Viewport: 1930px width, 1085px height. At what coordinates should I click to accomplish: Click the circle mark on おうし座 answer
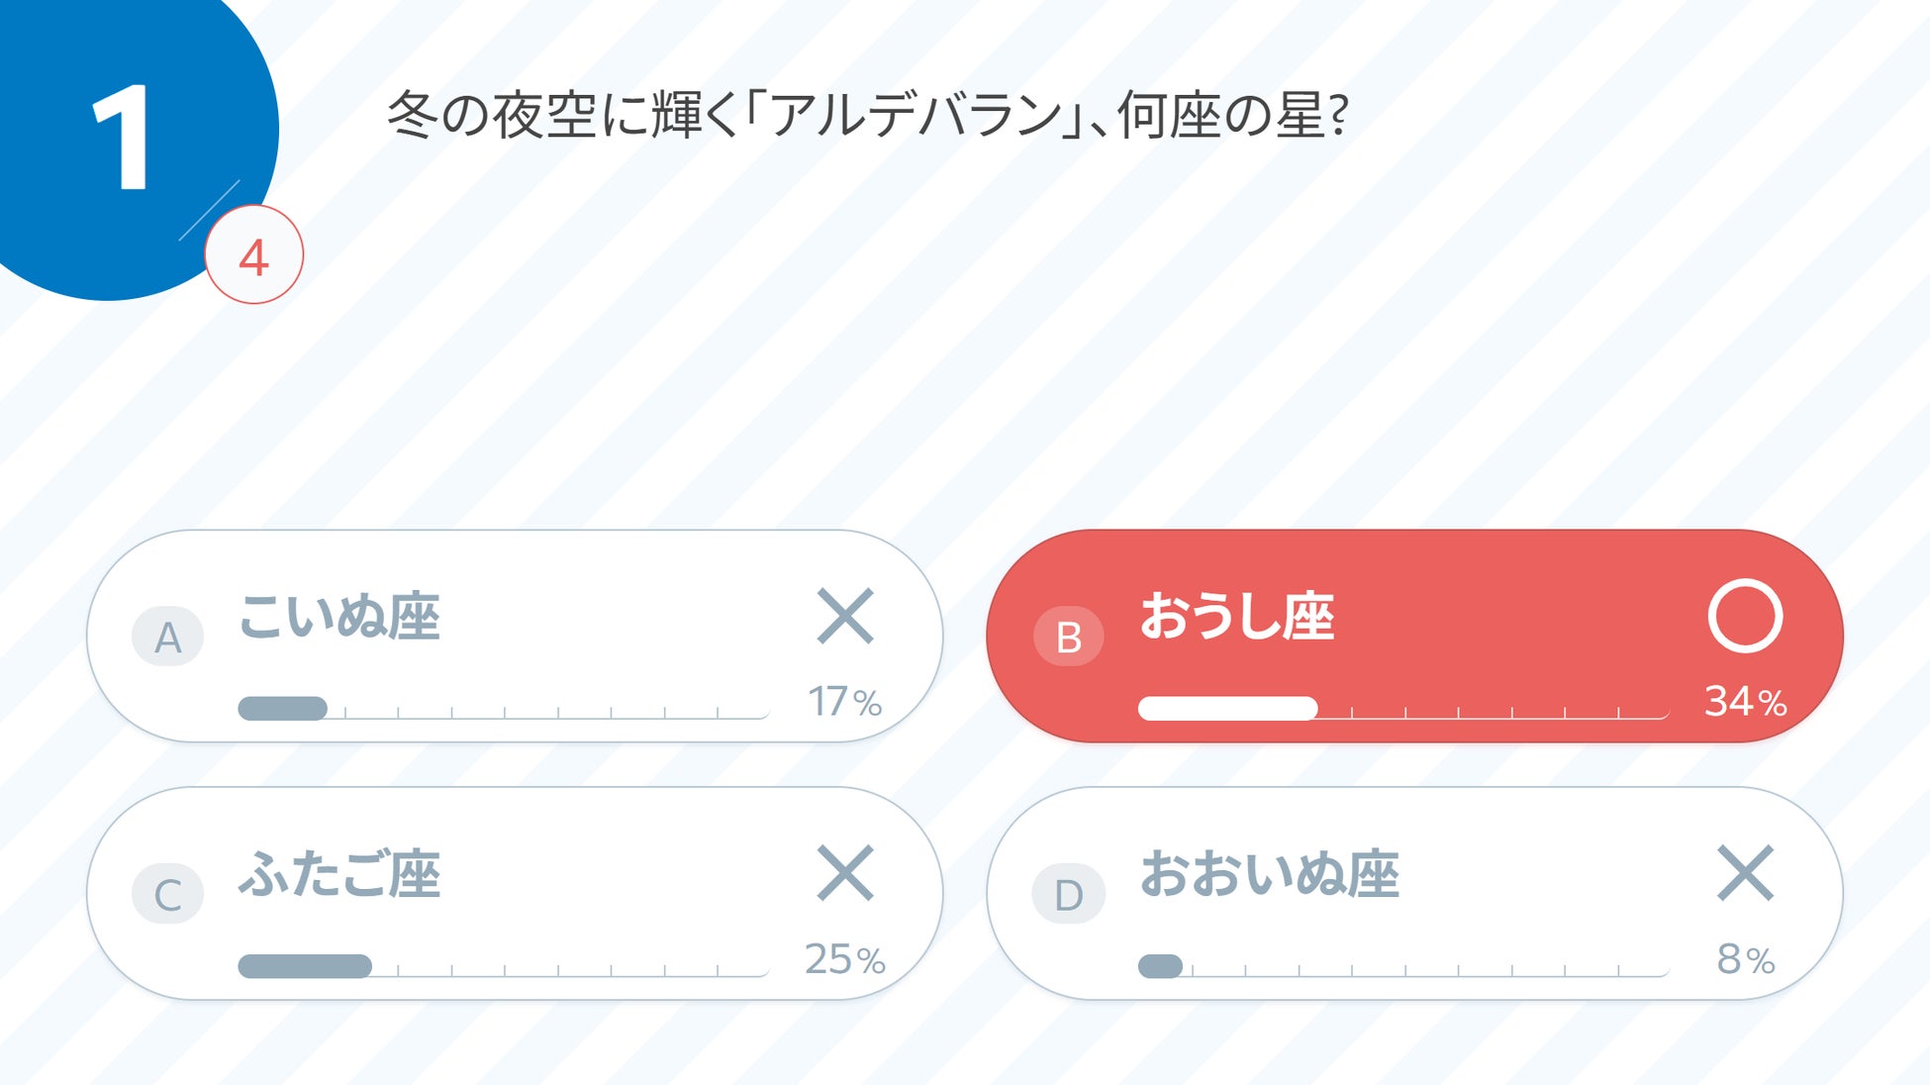(1745, 616)
